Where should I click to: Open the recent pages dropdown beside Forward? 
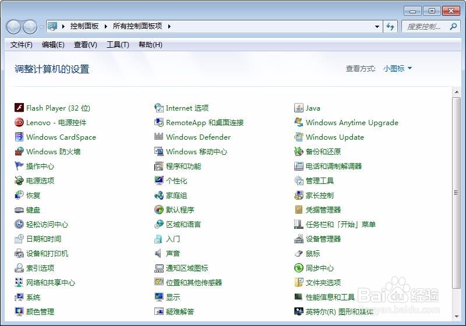click(41, 27)
